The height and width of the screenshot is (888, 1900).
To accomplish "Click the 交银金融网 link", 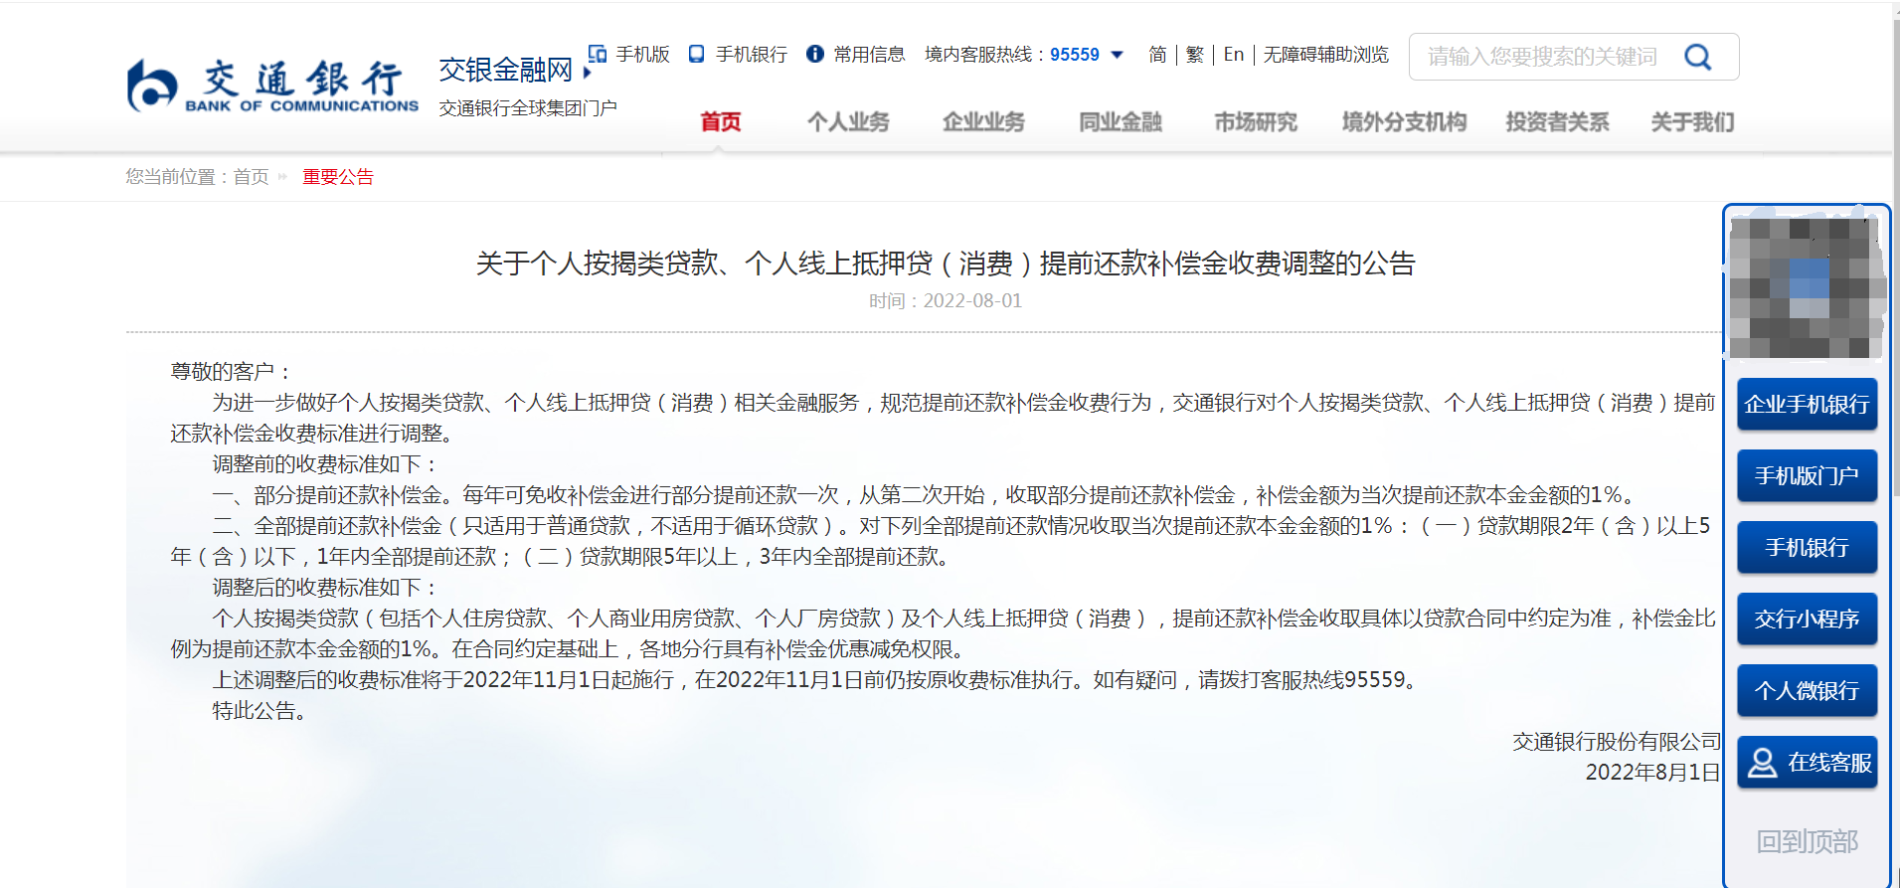I will (506, 70).
